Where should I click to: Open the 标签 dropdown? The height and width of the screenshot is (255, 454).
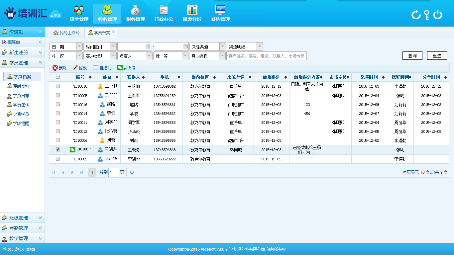click(171, 56)
